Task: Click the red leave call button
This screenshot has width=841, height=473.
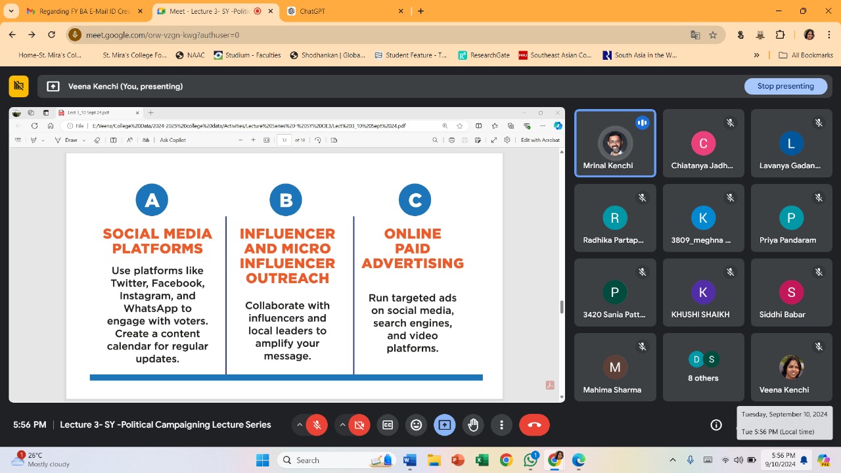Action: pyautogui.click(x=534, y=425)
